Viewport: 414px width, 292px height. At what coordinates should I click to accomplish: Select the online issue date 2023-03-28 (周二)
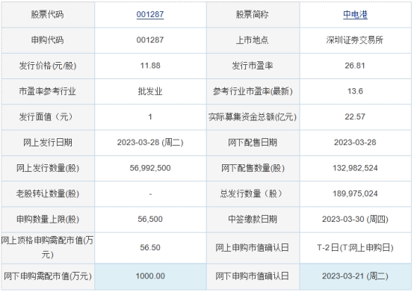[150, 142]
